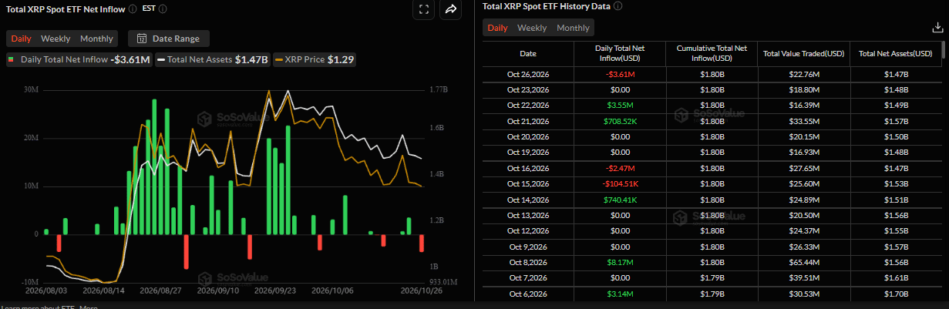The width and height of the screenshot is (949, 309).
Task: Open fullscreen view of the net inflow chart
Action: pos(423,9)
